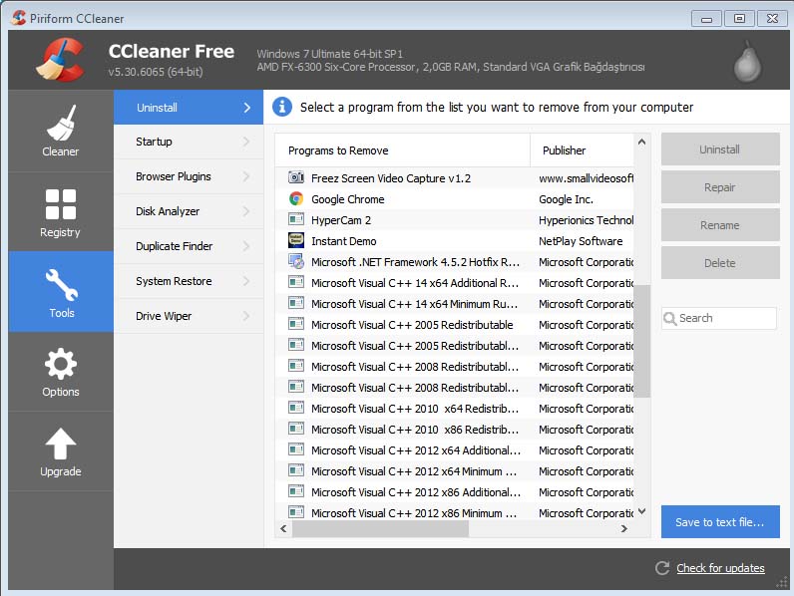This screenshot has height=596, width=794.
Task: Click the Delete button
Action: [720, 263]
